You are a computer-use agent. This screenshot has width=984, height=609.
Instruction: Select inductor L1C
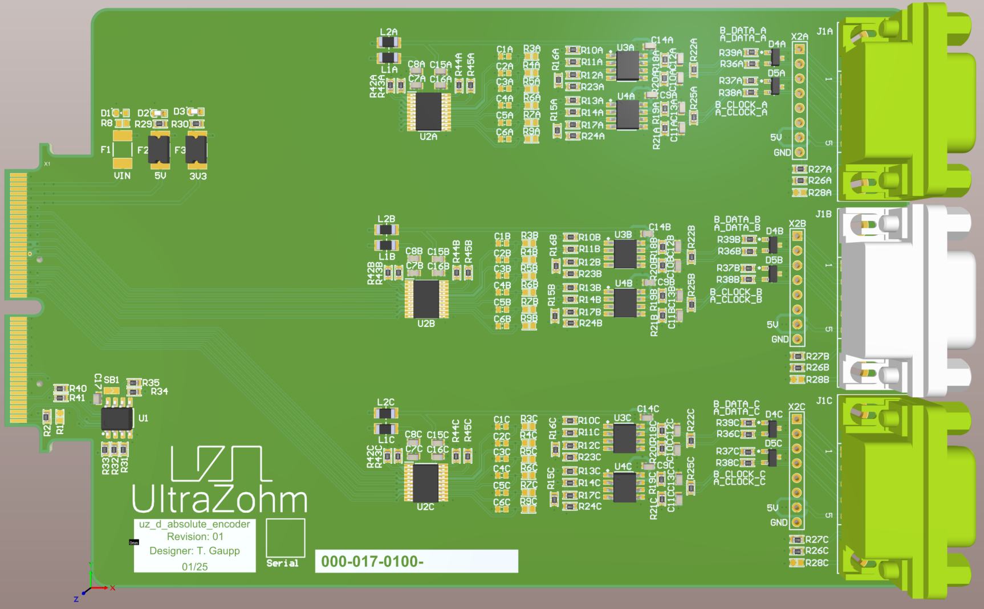[385, 428]
